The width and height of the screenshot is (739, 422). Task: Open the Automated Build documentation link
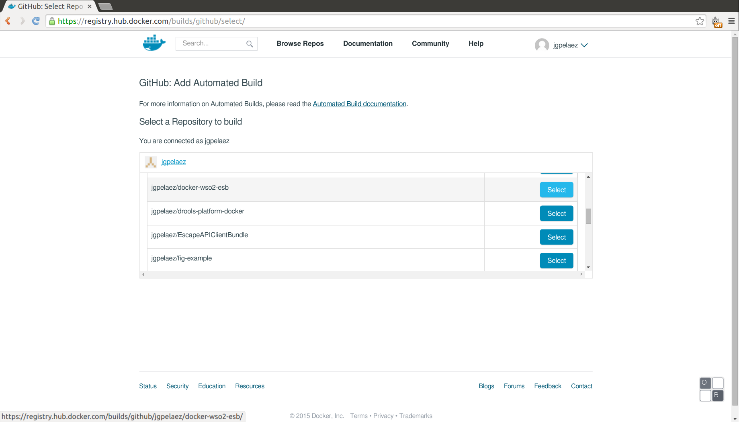[359, 104]
